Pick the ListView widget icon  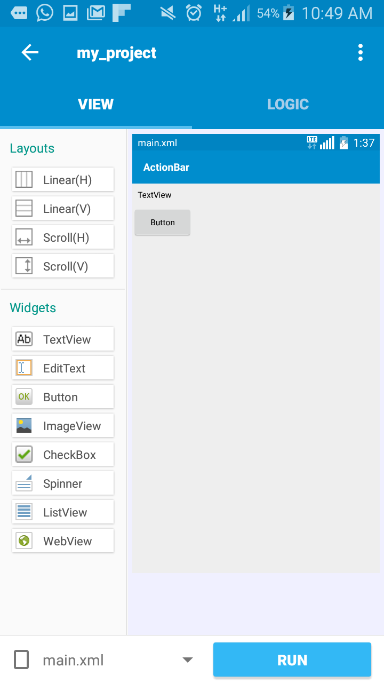point(24,512)
